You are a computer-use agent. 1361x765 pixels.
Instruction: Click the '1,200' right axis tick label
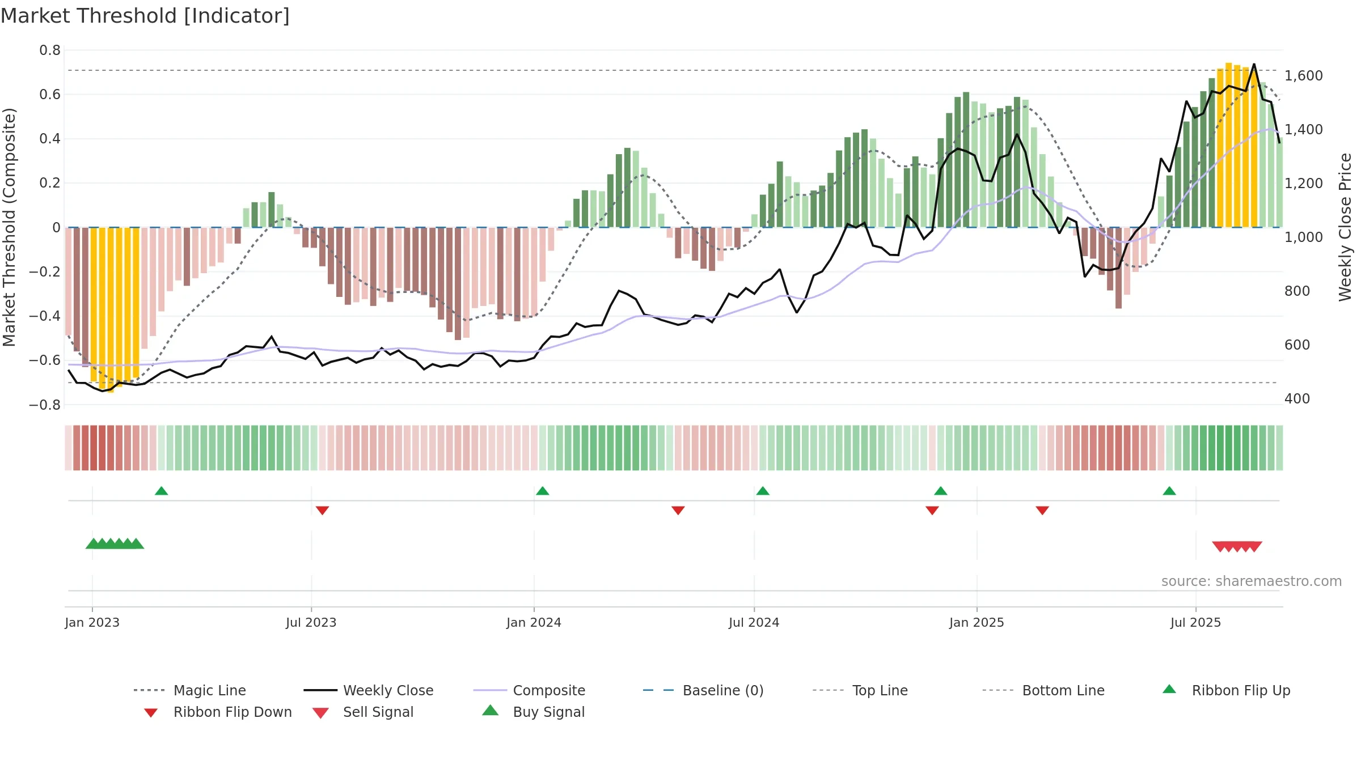pos(1304,183)
